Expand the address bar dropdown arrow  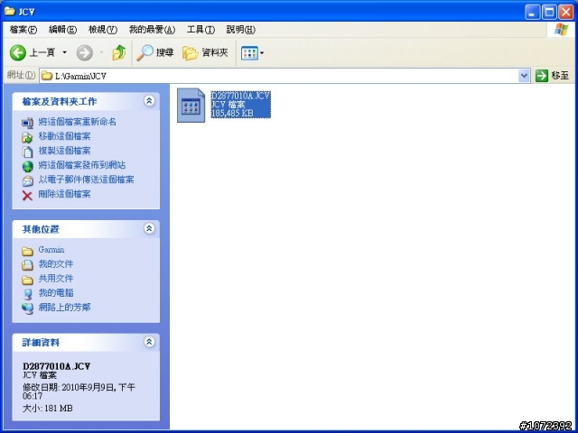tap(524, 76)
